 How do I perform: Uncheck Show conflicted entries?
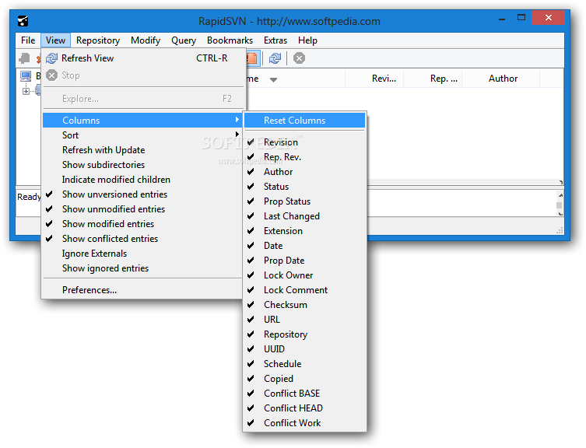pos(143,238)
